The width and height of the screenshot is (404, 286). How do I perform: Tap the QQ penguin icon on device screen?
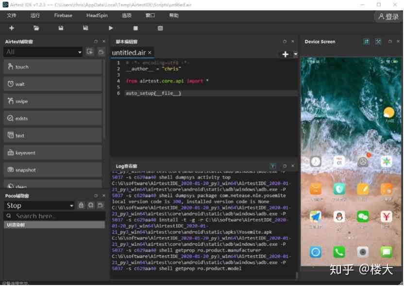339,217
